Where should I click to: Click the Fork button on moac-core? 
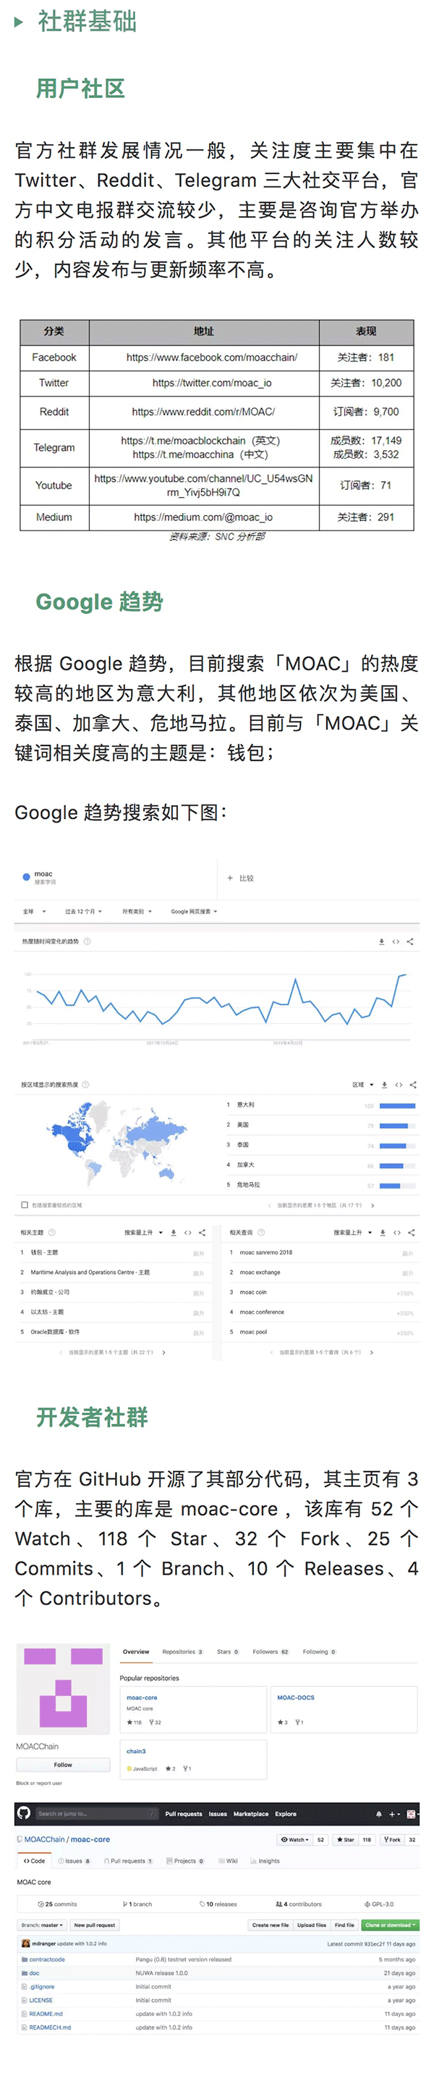[392, 1840]
